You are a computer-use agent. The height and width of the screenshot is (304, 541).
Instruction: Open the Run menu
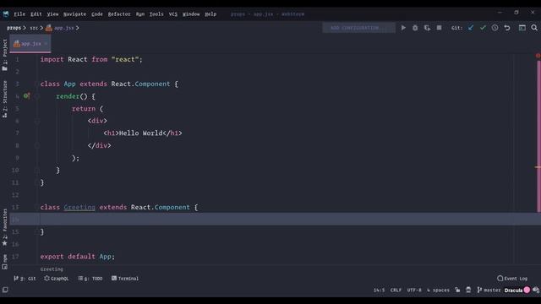pos(140,14)
